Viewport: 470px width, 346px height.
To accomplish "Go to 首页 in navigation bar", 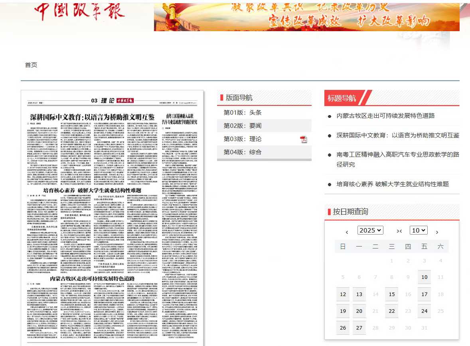I will click(x=31, y=65).
